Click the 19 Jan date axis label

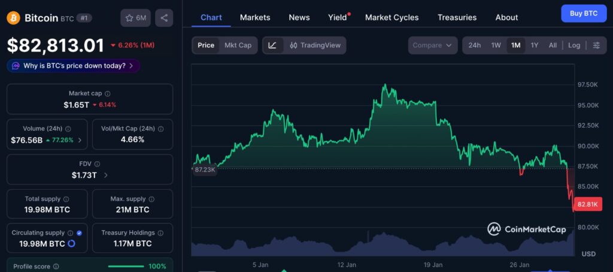[x=433, y=265]
